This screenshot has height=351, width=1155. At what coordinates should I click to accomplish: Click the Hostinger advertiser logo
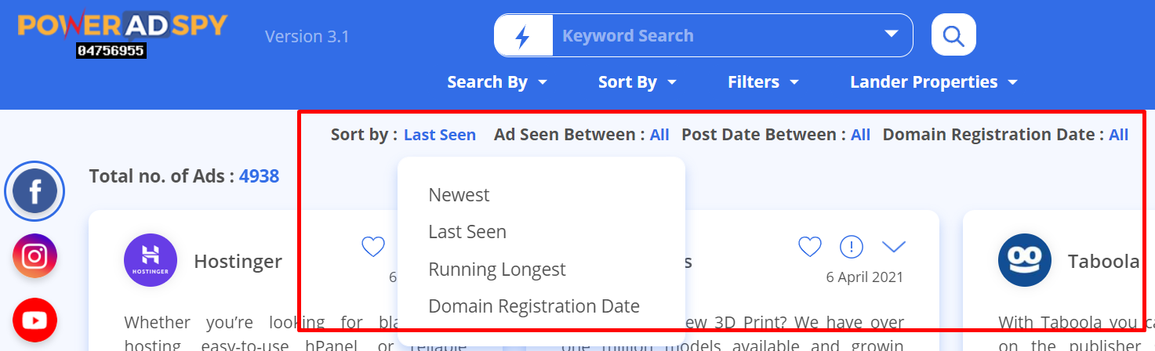tap(151, 260)
